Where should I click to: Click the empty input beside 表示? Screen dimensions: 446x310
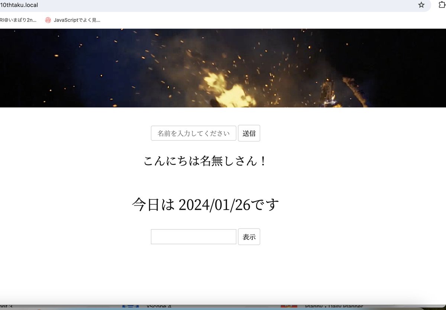coord(194,237)
